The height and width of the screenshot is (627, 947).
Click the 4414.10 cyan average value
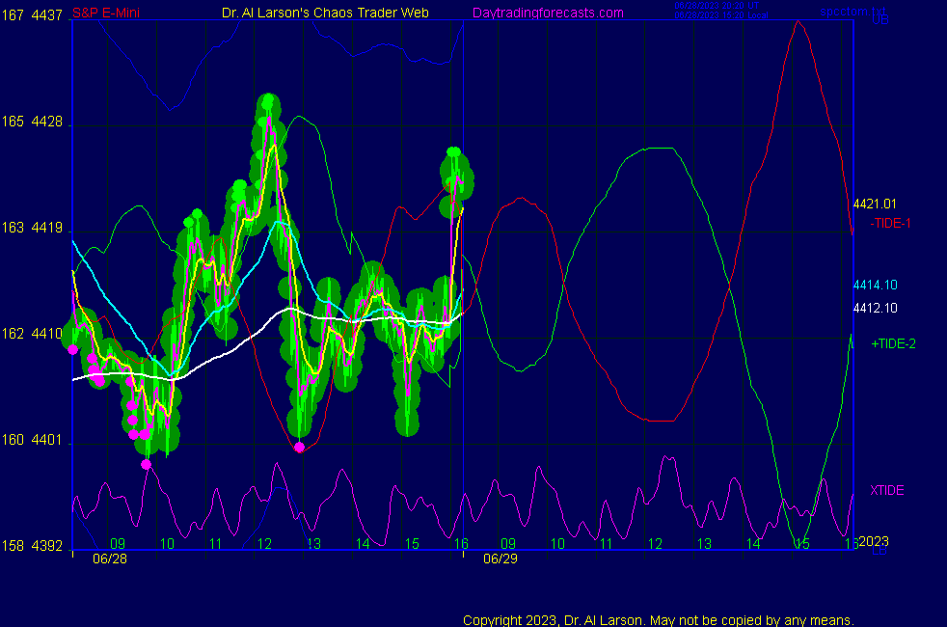875,286
